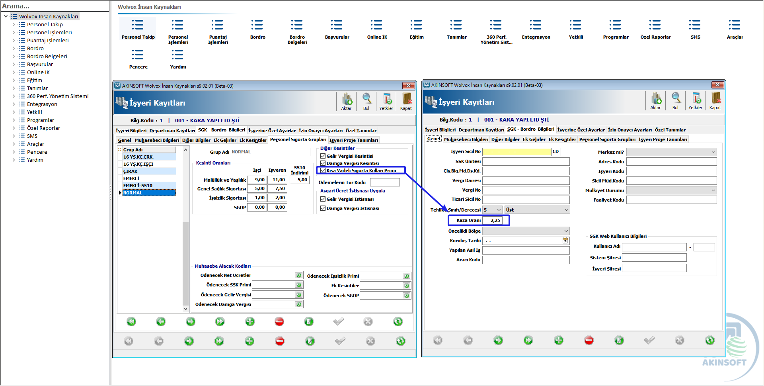Expand Tanımlar tree node
The height and width of the screenshot is (386, 764).
(x=14, y=88)
